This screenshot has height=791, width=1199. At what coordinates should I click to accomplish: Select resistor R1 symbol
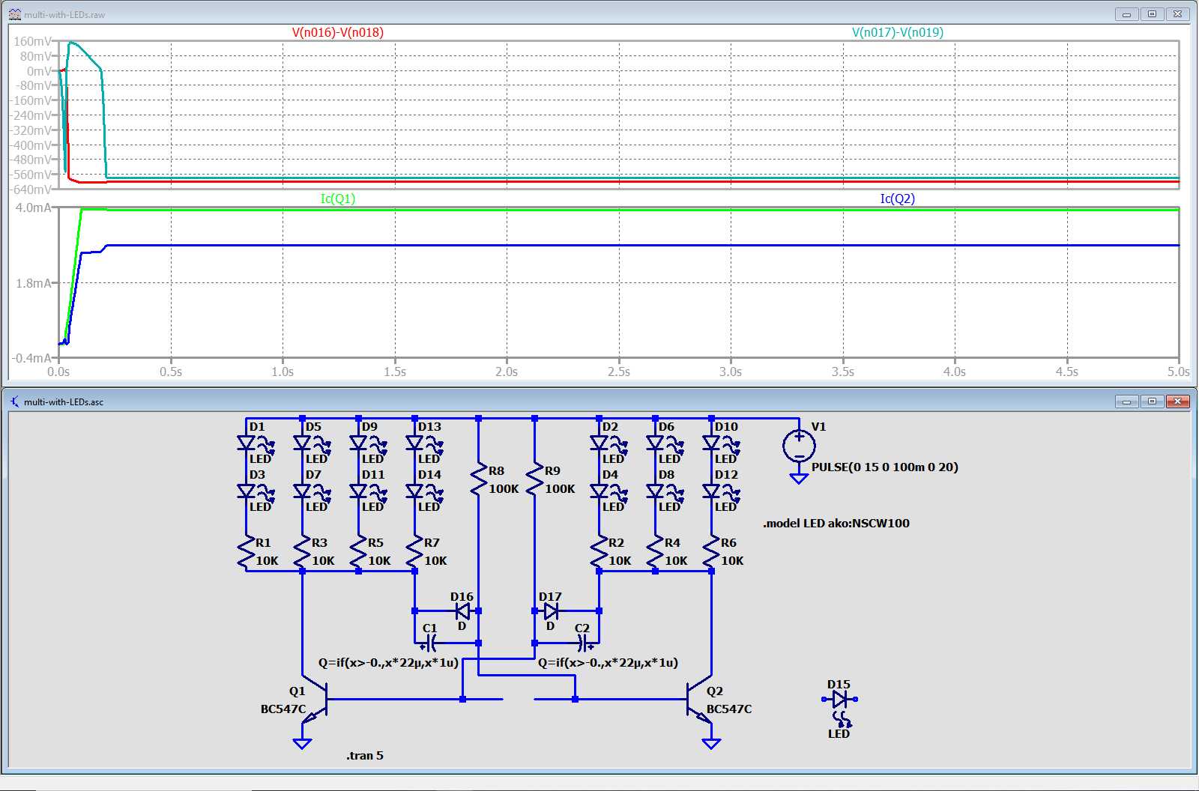[x=247, y=552]
